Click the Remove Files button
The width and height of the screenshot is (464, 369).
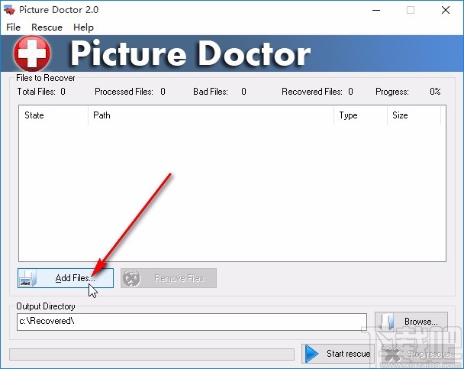tap(169, 278)
